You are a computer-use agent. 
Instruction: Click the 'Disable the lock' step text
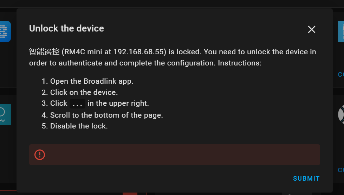pyautogui.click(x=79, y=126)
